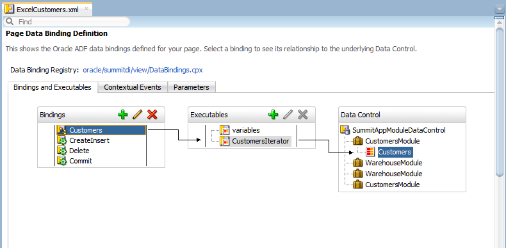Click the magnifying glass search icon
The height and width of the screenshot is (248, 506).
point(10,22)
